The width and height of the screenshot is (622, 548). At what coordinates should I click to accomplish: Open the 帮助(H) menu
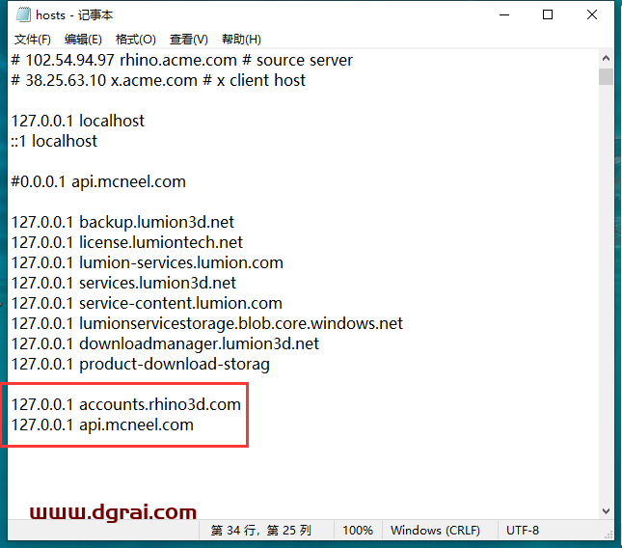241,40
